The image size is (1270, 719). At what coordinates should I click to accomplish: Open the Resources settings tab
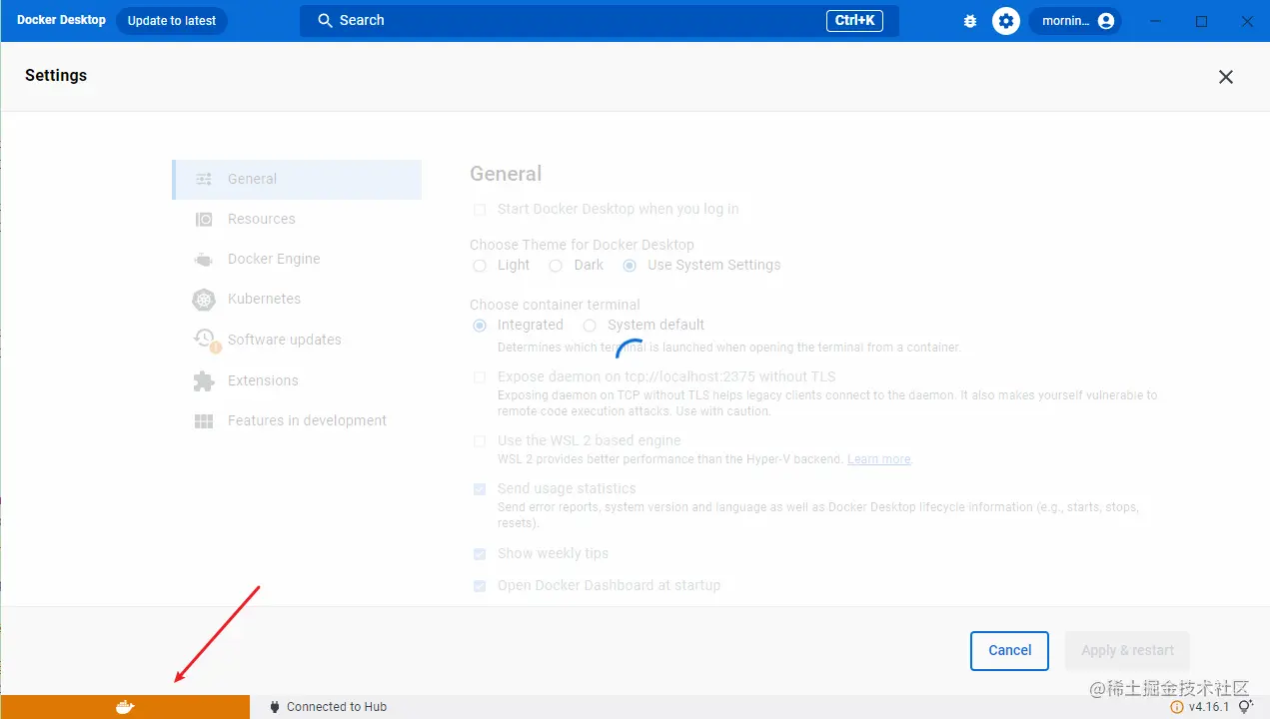pyautogui.click(x=297, y=220)
